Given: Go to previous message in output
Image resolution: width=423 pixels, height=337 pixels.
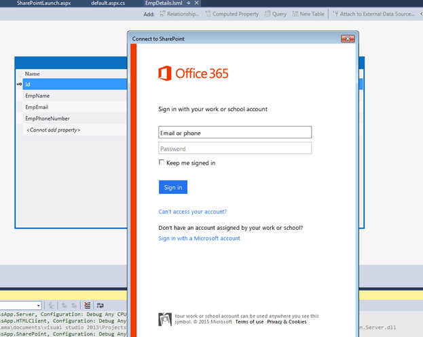Looking at the screenshot, I should click(65, 306).
